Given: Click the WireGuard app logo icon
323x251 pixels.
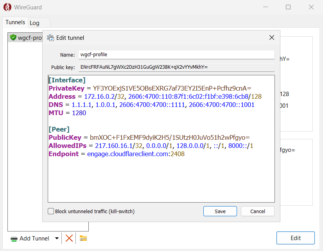Looking at the screenshot, I should coord(7,7).
